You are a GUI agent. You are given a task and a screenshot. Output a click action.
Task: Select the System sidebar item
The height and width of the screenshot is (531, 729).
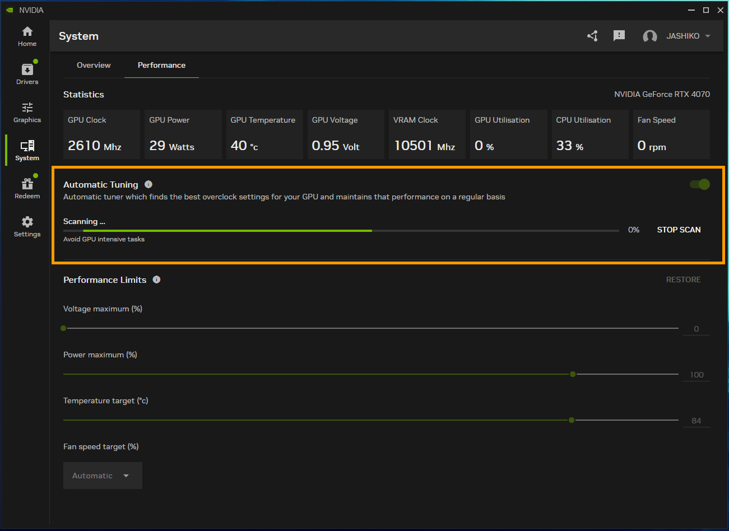pos(27,150)
